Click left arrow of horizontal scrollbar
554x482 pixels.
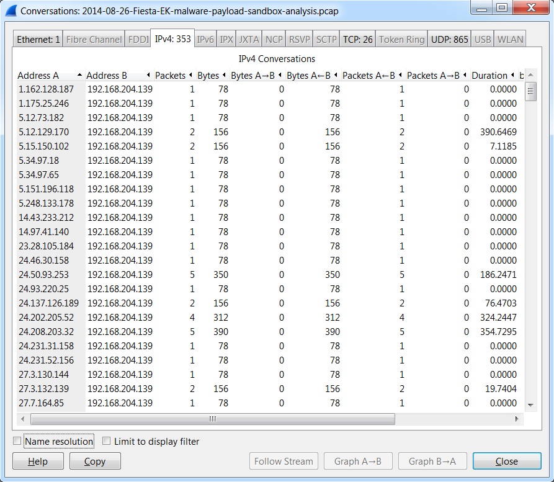point(22,419)
